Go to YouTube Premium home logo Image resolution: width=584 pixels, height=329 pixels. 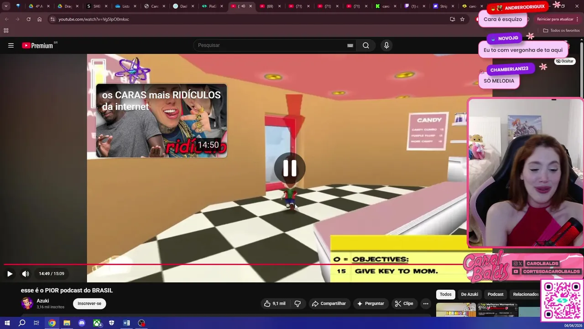(37, 45)
